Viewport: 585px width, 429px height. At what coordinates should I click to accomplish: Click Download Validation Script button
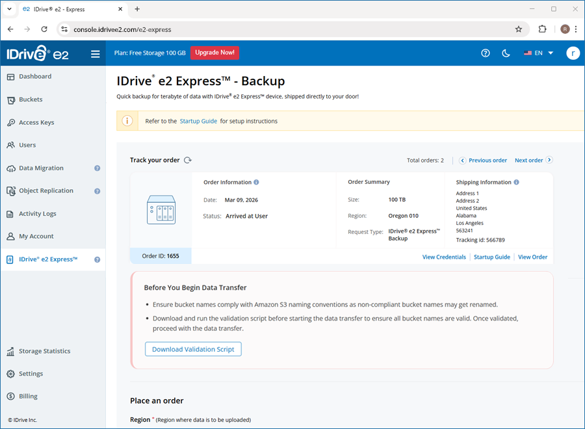pyautogui.click(x=193, y=349)
